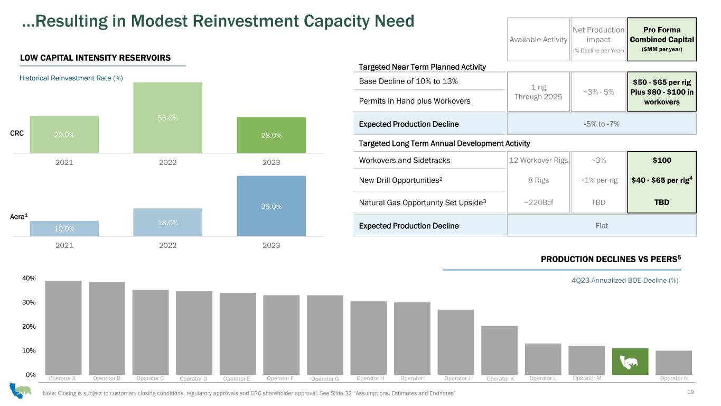Click the '$50 - $65 per rig' capital cell
The width and height of the screenshot is (721, 406).
pos(662,91)
